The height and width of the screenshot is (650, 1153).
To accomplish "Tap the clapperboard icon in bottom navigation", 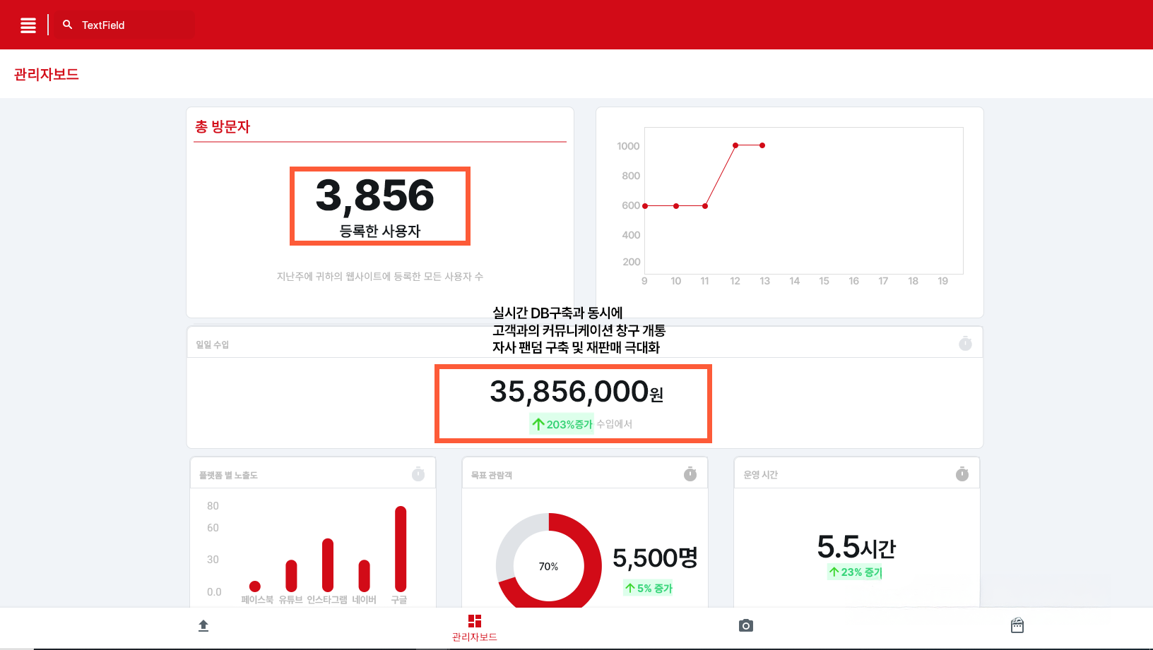I will tap(1017, 626).
